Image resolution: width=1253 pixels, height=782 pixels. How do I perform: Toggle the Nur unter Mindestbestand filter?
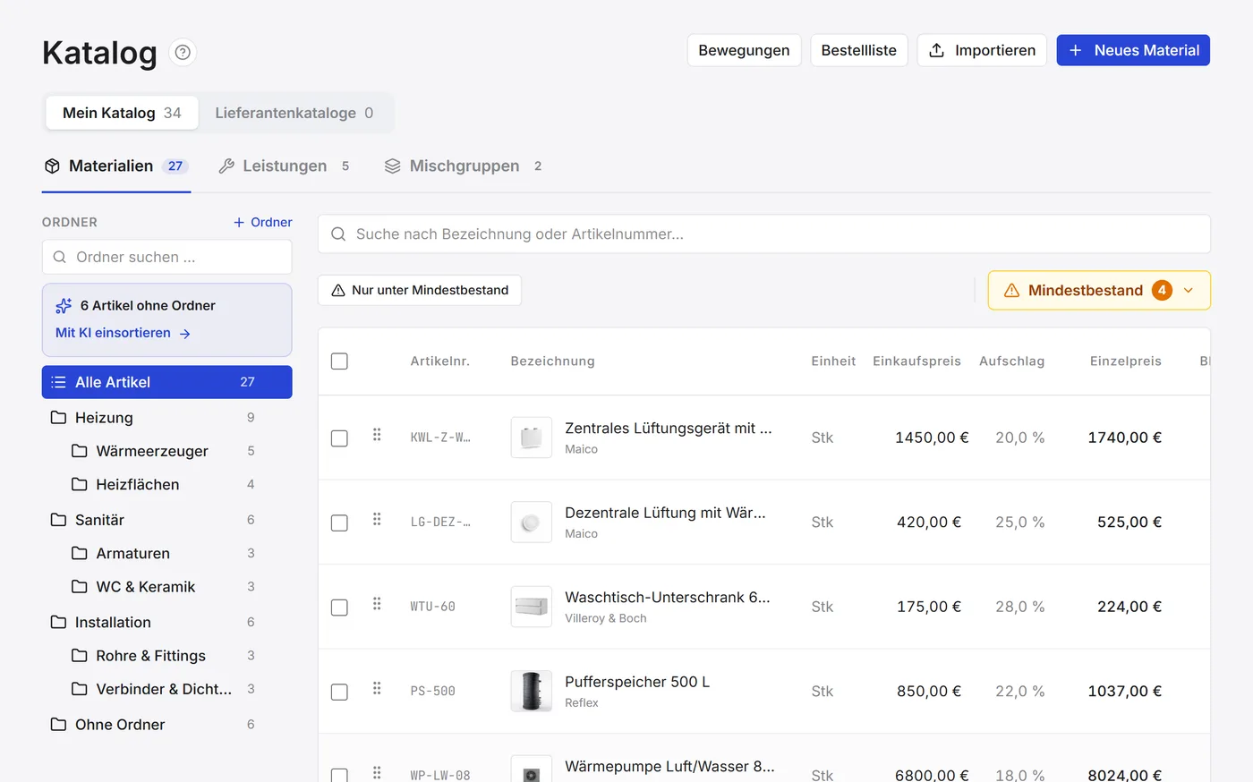pyautogui.click(x=420, y=290)
